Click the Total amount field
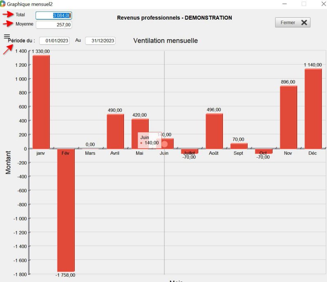Viewport: 327px width, 282px height. tap(54, 16)
